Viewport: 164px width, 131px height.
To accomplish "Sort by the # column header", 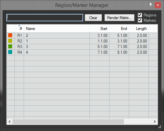I will pos(19,29).
